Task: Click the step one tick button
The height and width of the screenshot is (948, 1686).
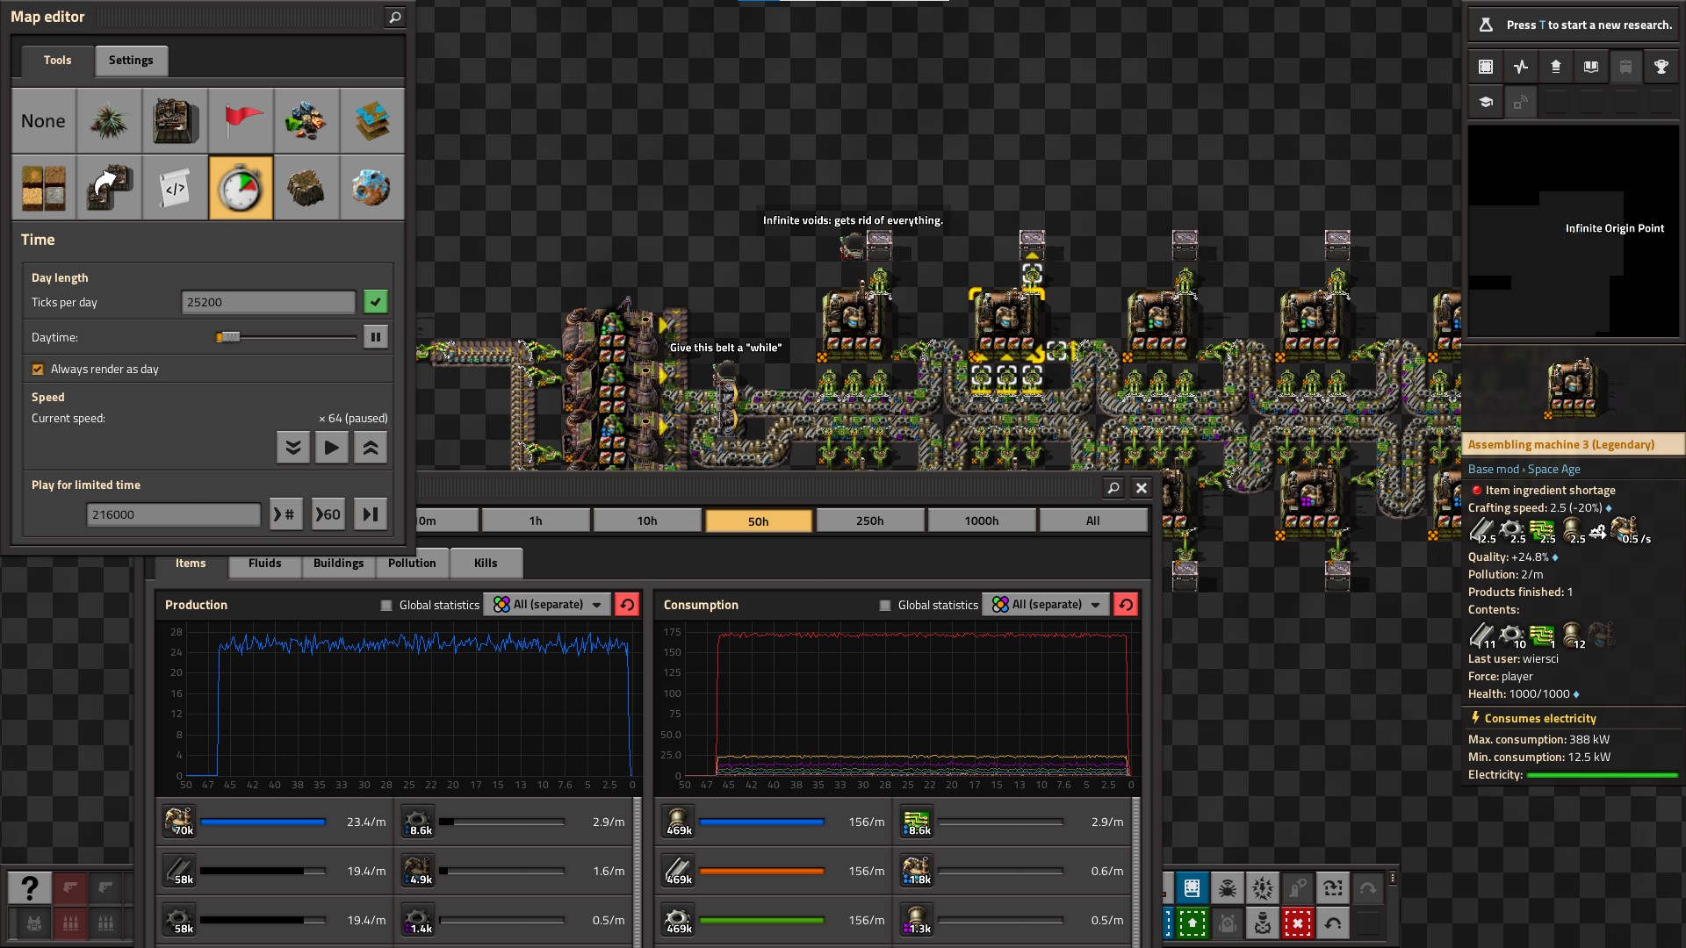Action: pos(371,514)
